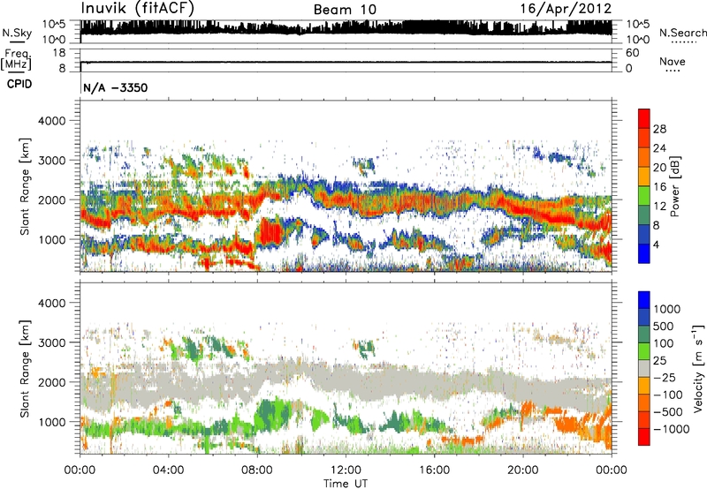The height and width of the screenshot is (489, 707).
Task: Click the 20:00 time axis label
Action: click(x=523, y=470)
